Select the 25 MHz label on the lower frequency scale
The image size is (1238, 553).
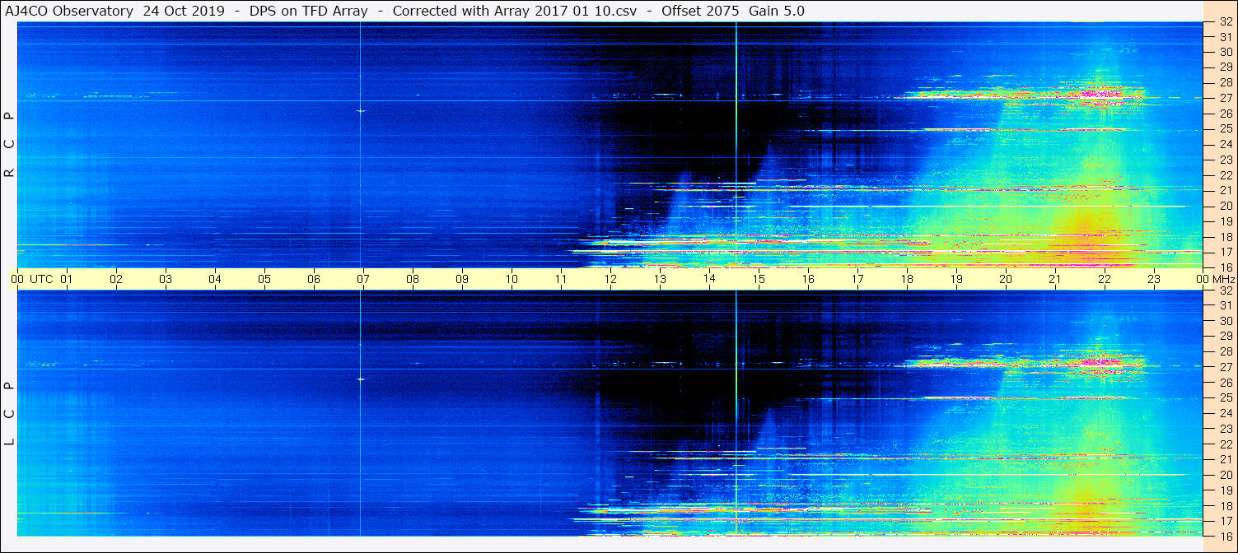coord(1225,398)
